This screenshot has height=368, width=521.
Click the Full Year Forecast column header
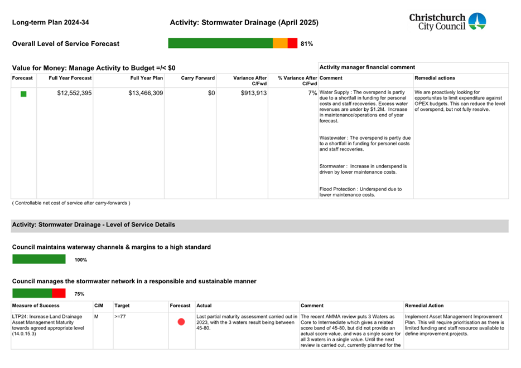tap(70, 78)
